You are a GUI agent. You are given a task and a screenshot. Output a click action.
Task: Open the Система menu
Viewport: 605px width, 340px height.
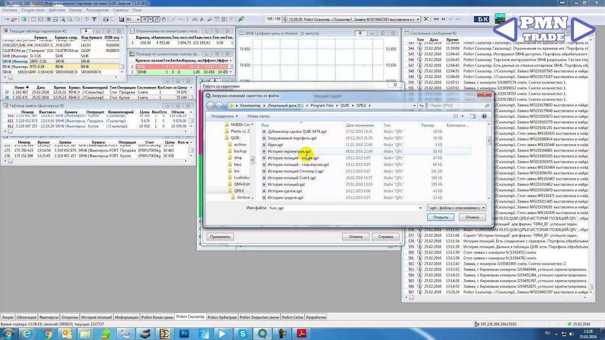coord(9,9)
